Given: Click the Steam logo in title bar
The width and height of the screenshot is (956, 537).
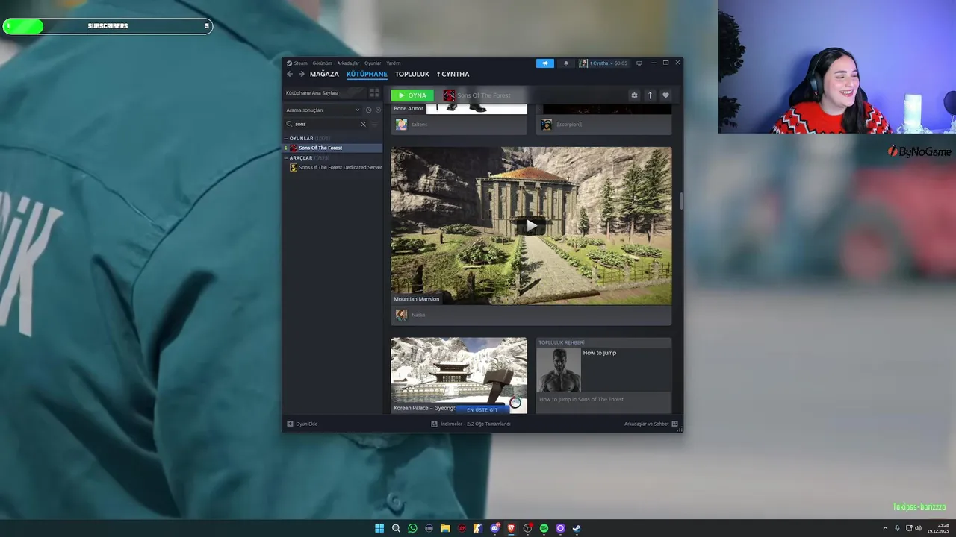Looking at the screenshot, I should tap(289, 63).
